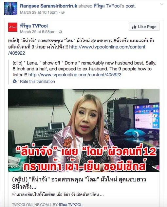Click the red TVPool page logo
Screen dimensions: 167x207
click(13, 27)
